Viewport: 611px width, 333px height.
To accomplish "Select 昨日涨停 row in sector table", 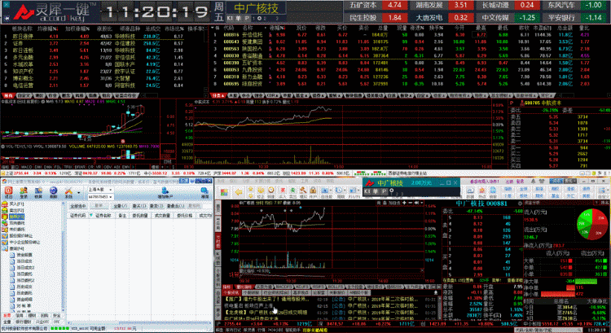I will click(93, 36).
